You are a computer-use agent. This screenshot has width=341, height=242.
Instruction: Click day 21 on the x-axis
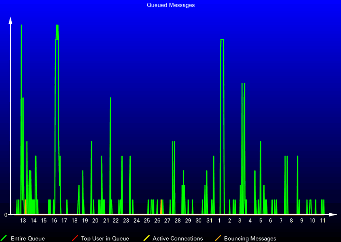point(106,221)
